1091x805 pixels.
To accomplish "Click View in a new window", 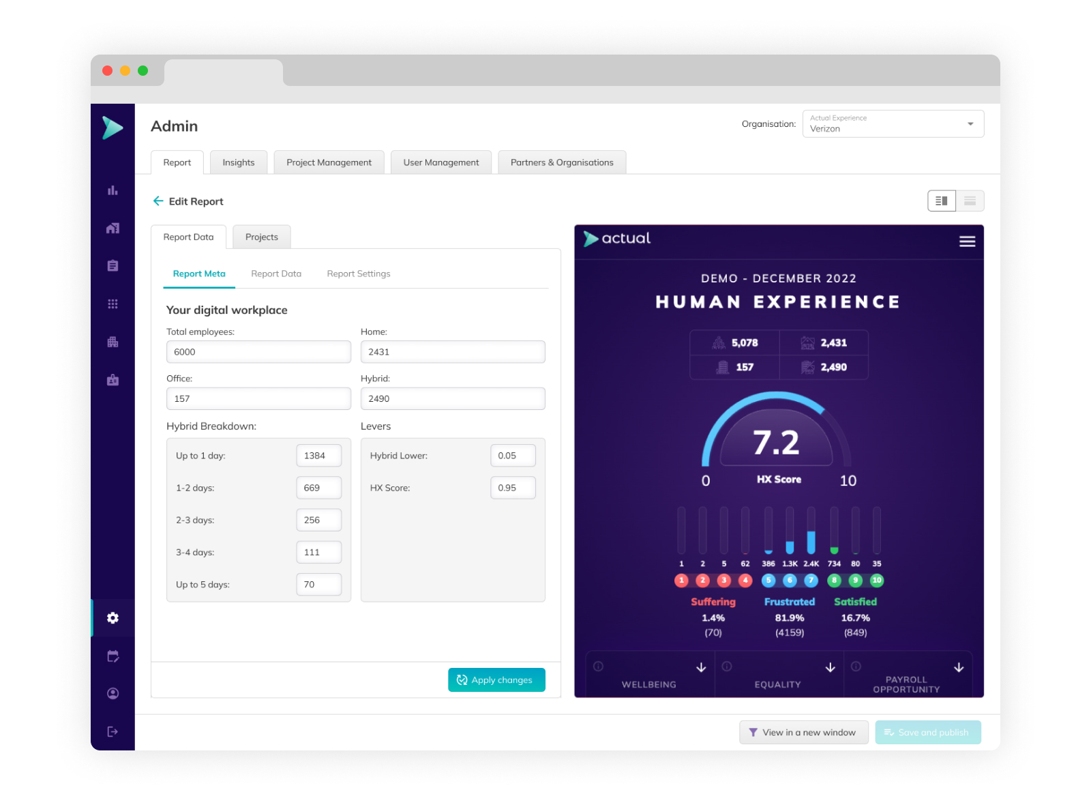I will [x=803, y=733].
